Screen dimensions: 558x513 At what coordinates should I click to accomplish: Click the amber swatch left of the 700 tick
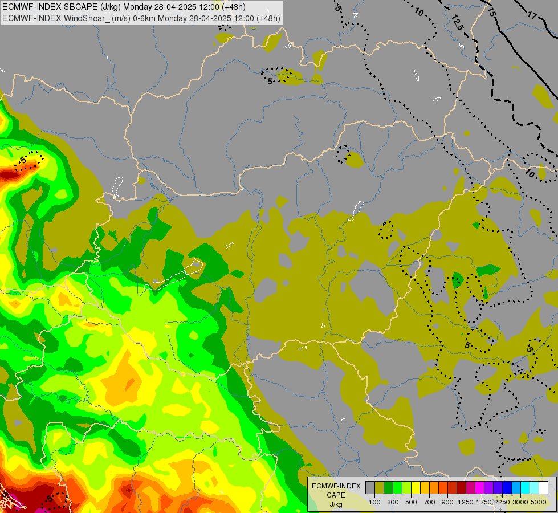click(425, 487)
